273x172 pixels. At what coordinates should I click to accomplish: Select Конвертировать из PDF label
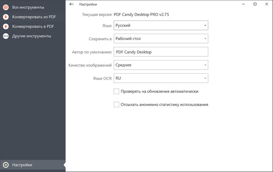tap(34, 17)
